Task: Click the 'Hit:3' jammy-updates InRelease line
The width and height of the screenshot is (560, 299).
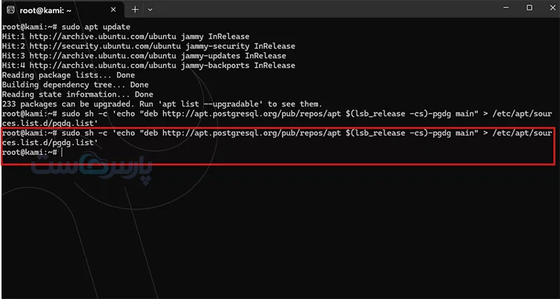Action: coord(144,56)
